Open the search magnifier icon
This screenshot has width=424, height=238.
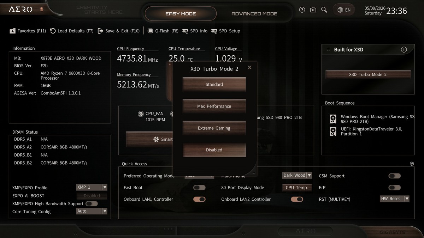pyautogui.click(x=324, y=10)
